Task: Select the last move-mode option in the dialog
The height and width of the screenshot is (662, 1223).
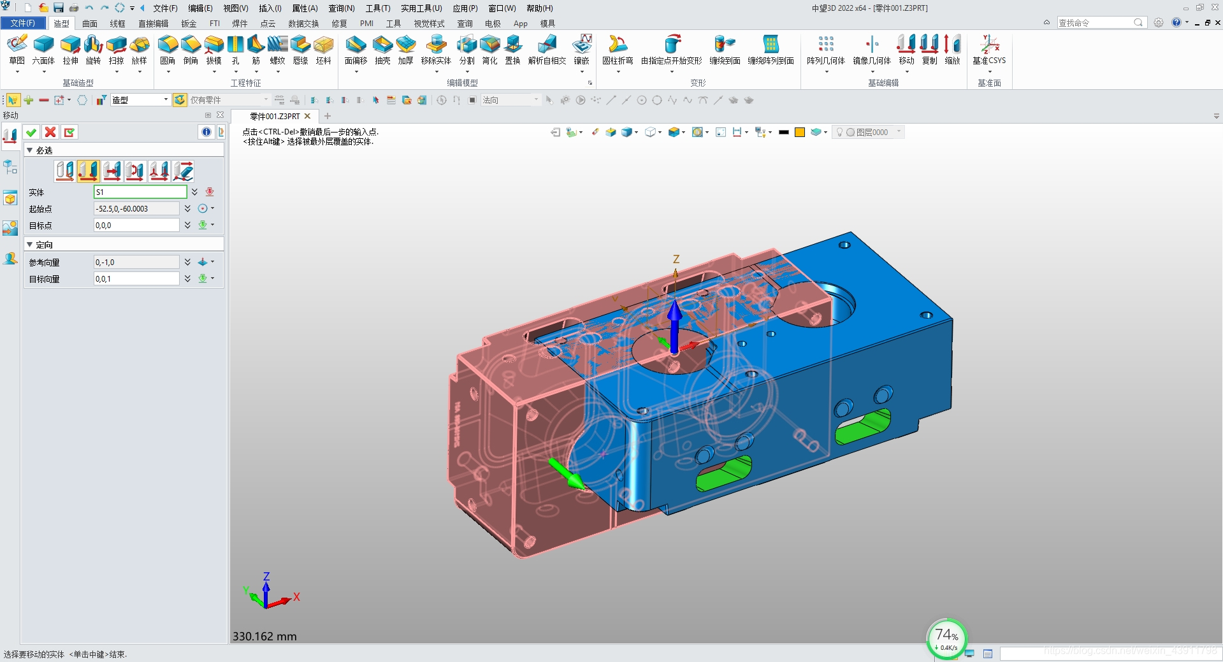Action: point(183,170)
